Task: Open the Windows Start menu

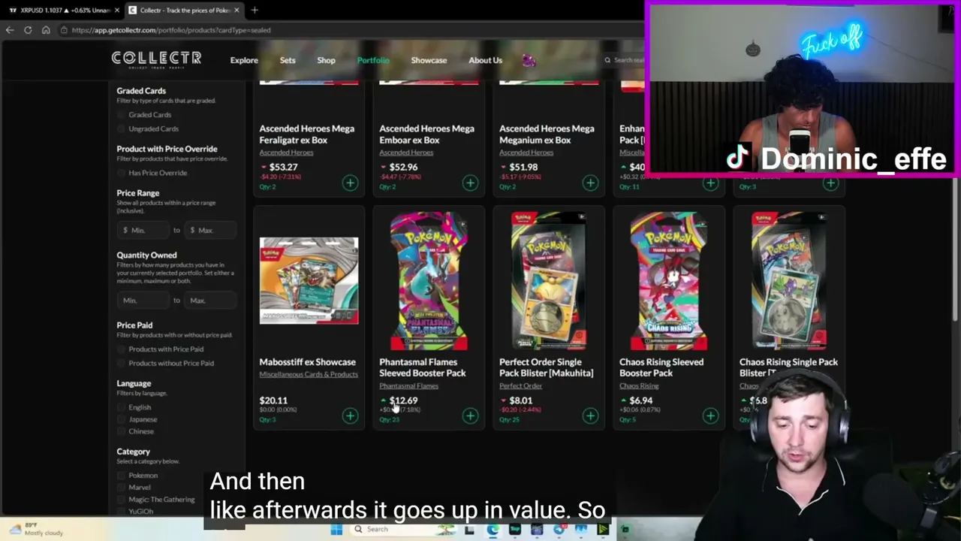Action: [x=336, y=529]
